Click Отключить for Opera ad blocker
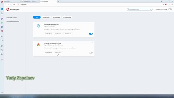This screenshot has width=174, height=98. (68, 34)
